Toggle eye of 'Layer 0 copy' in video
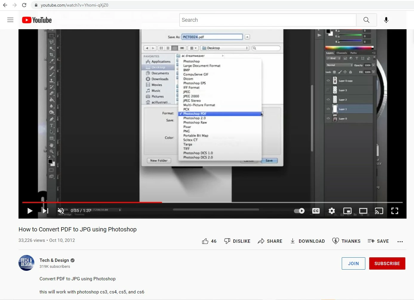 click(x=328, y=81)
